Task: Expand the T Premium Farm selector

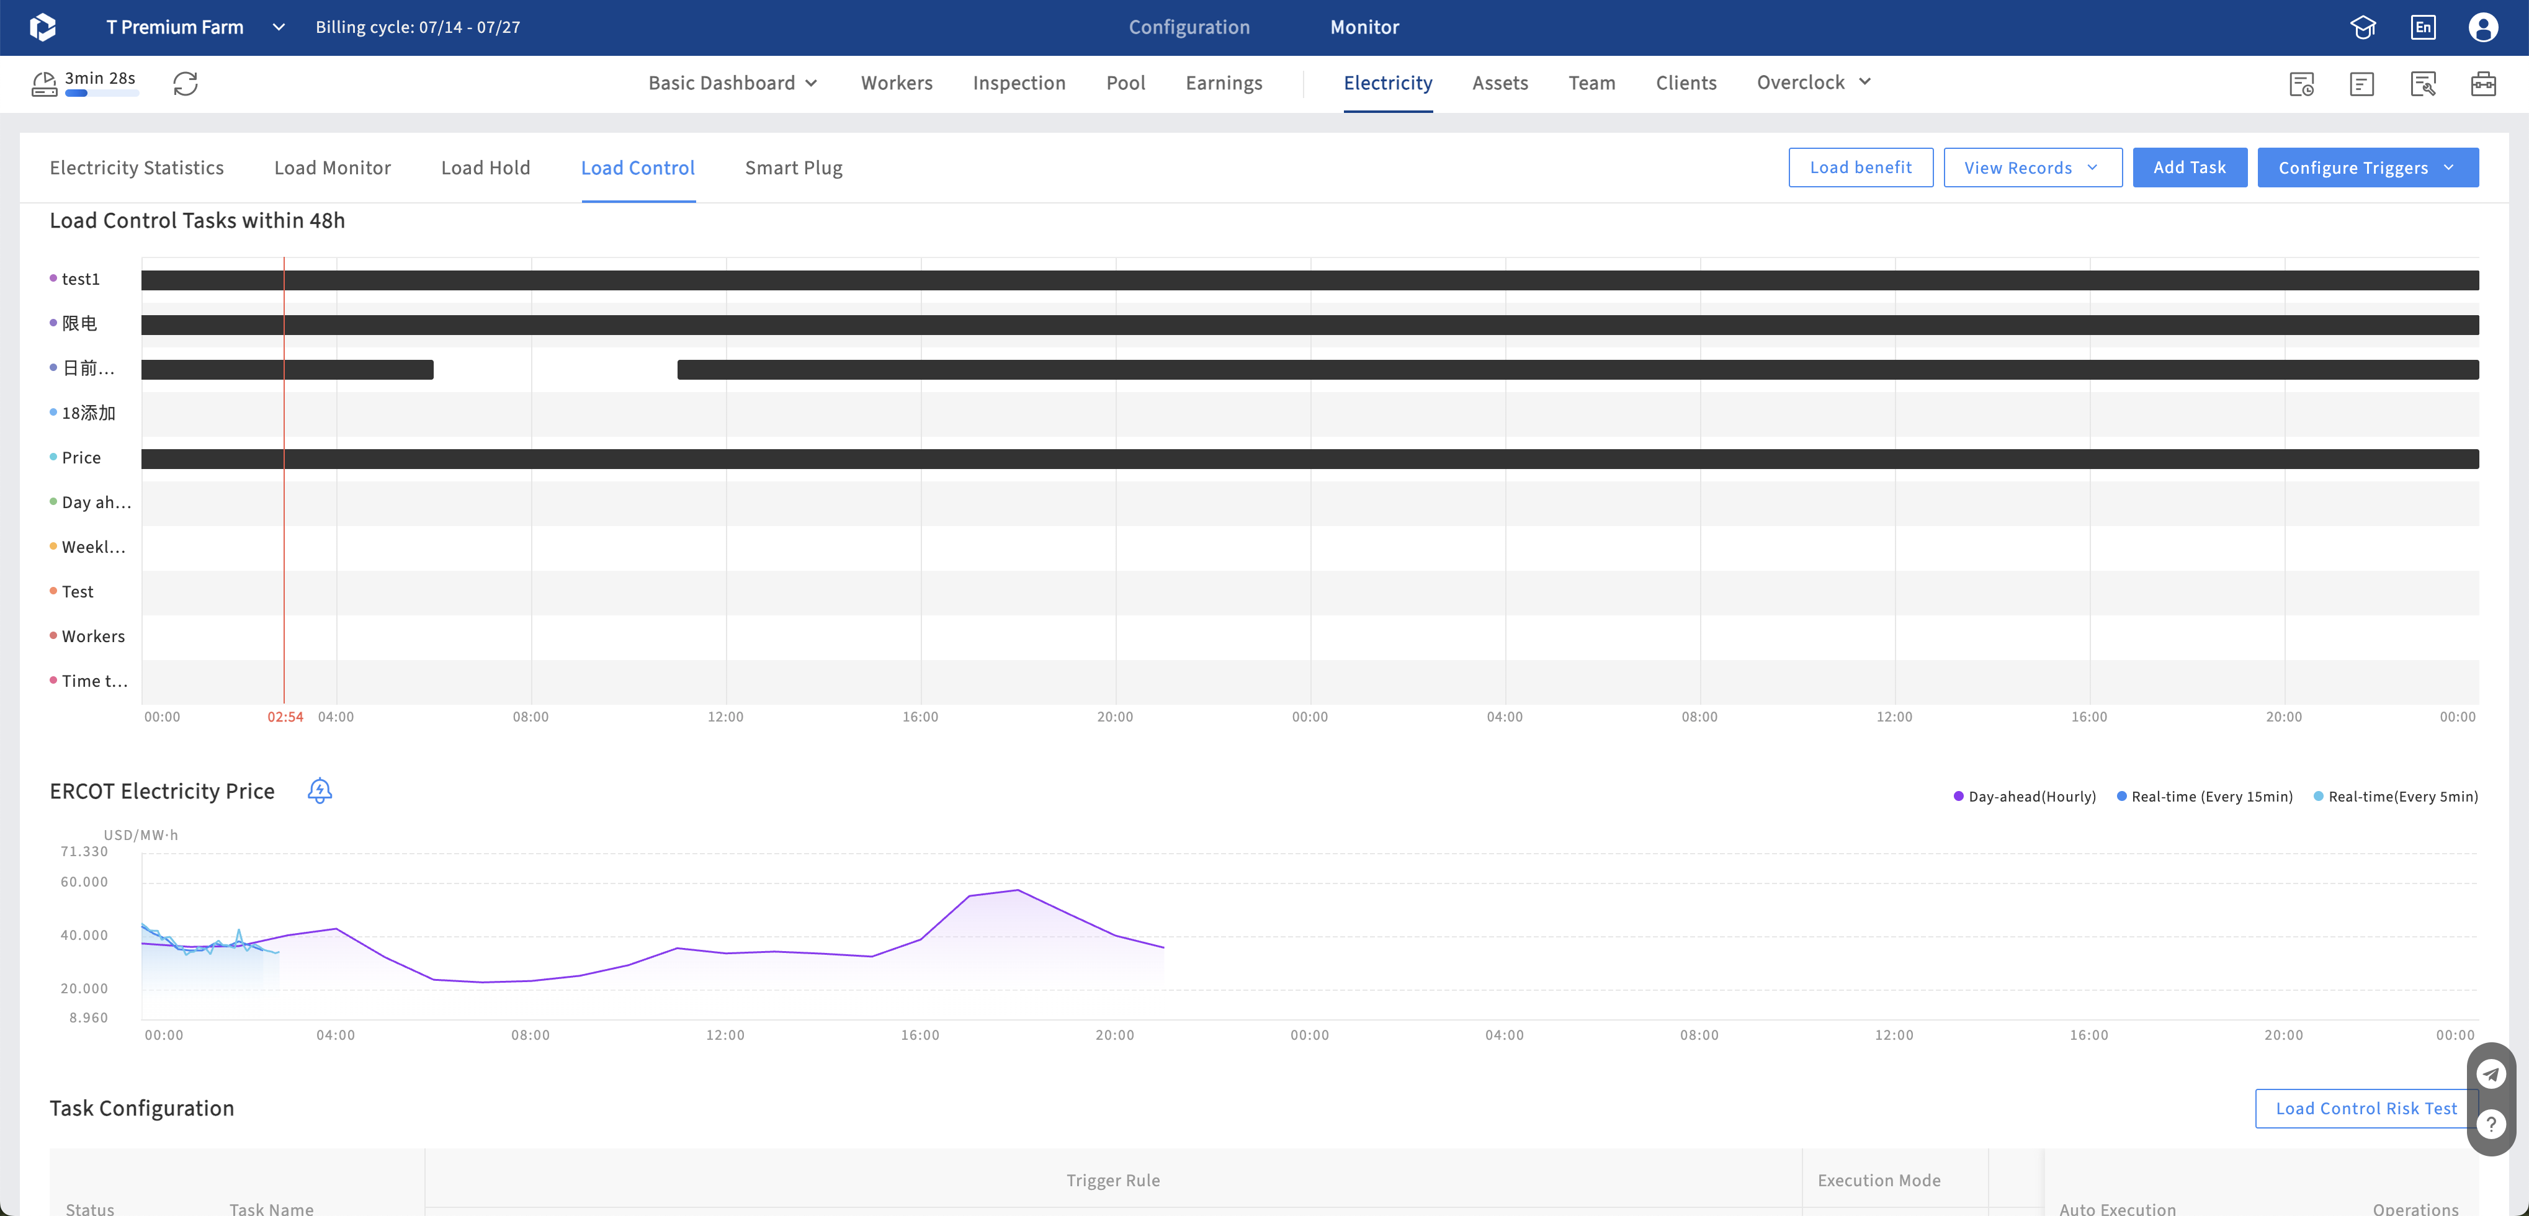Action: (195, 27)
